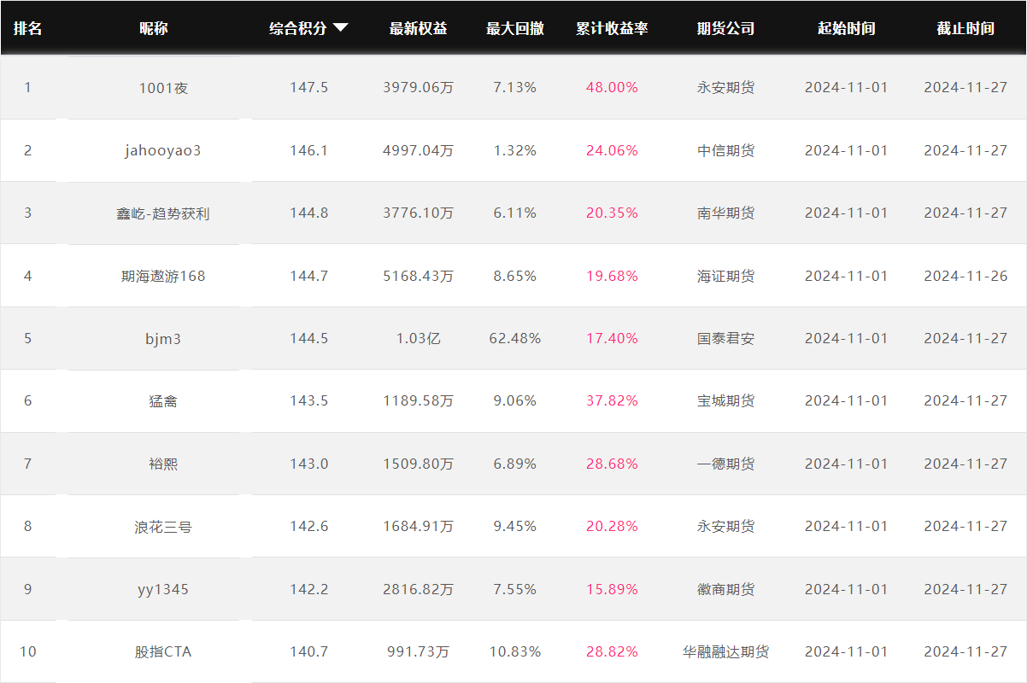The image size is (1027, 683).
Task: Select rank number 10 cell
Action: pos(27,651)
